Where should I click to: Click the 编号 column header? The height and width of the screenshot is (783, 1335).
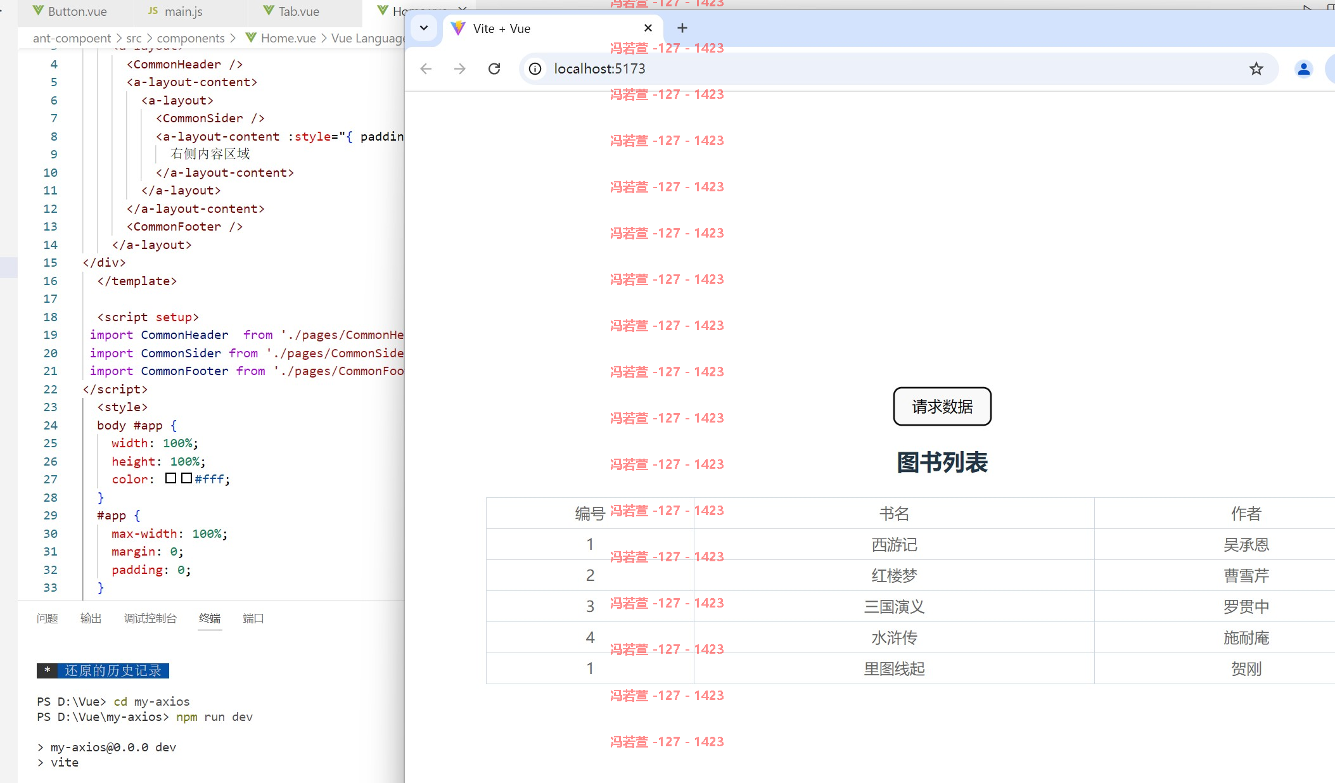point(590,513)
